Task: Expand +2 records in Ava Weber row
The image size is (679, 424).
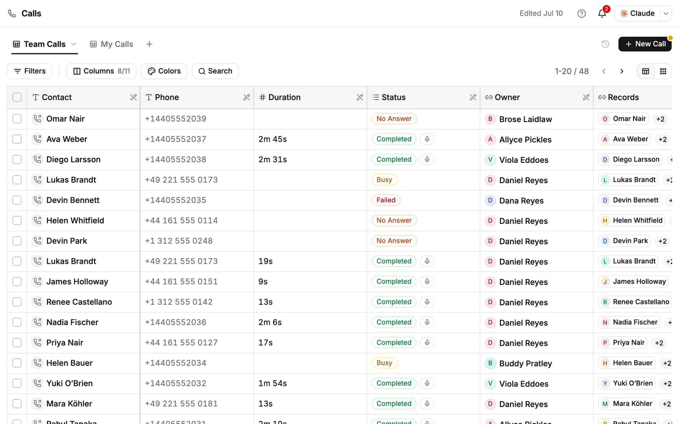Action: coord(662,139)
